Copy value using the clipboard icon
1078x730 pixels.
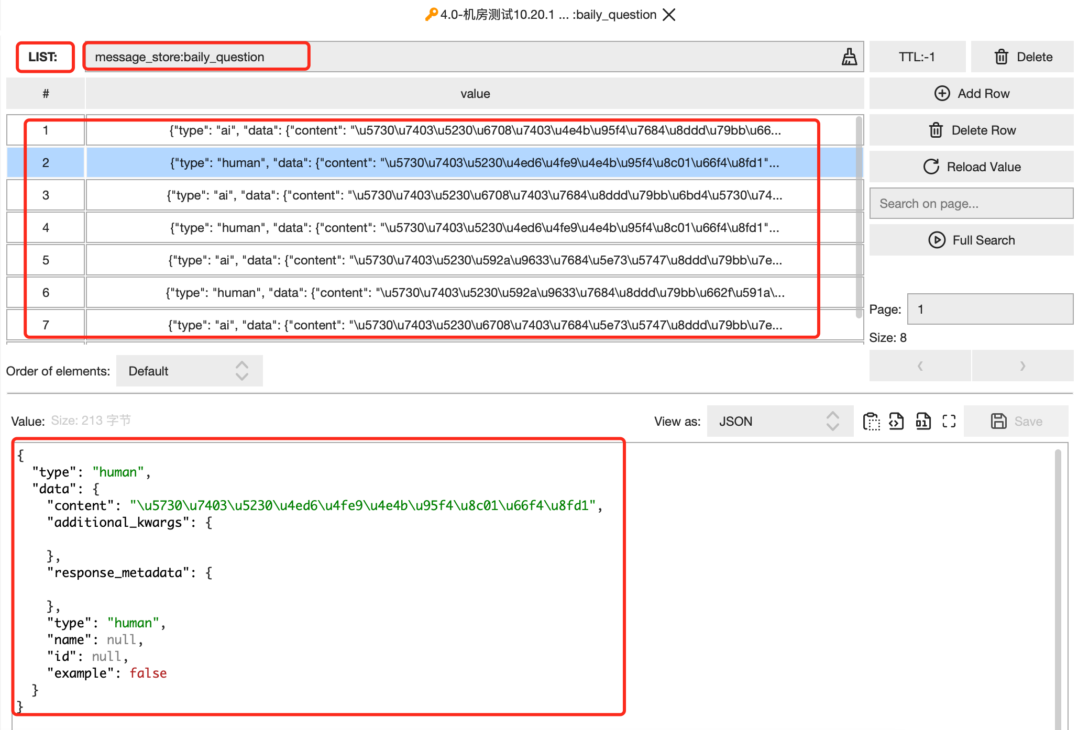pyautogui.click(x=871, y=421)
